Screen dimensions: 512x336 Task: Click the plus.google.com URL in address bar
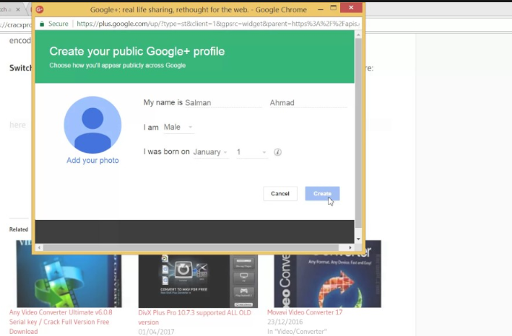click(x=215, y=24)
